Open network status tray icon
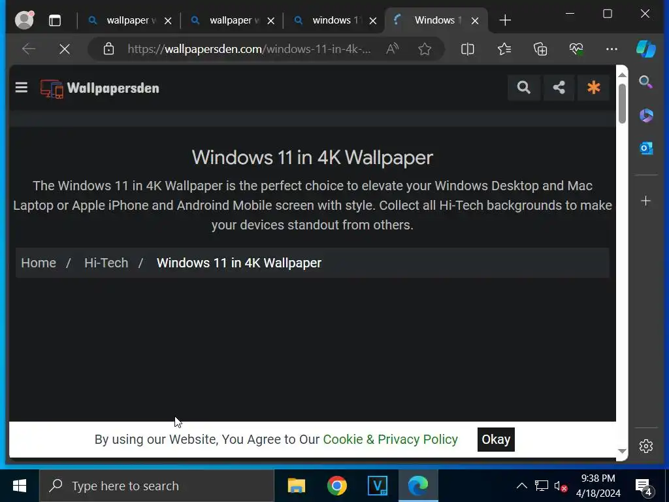 (x=542, y=486)
